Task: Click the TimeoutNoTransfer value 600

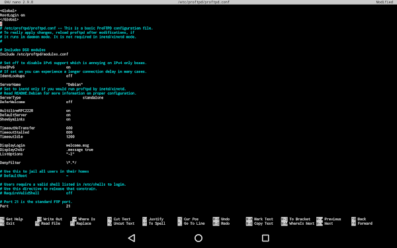Action: (x=69, y=128)
